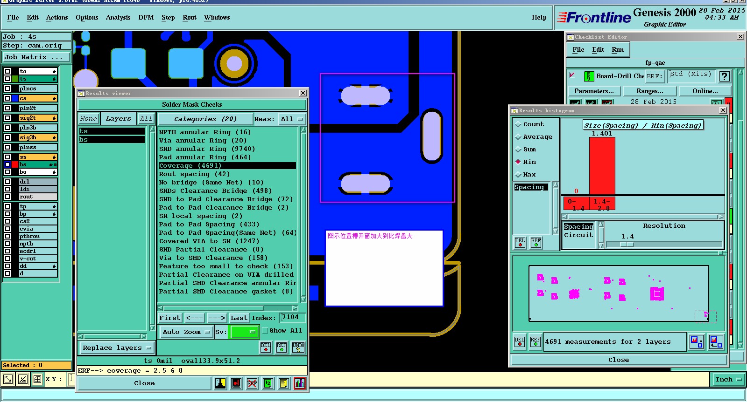Open the Windows menu
Screen dimensions: 747x402
(x=217, y=18)
